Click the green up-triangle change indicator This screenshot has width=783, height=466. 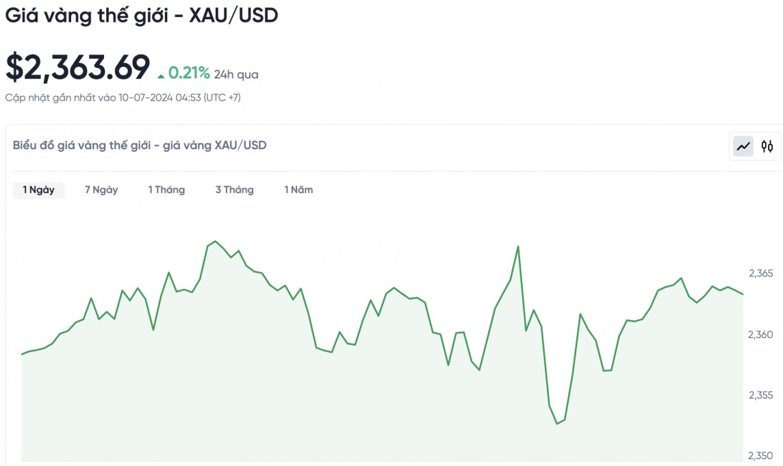pyautogui.click(x=161, y=75)
